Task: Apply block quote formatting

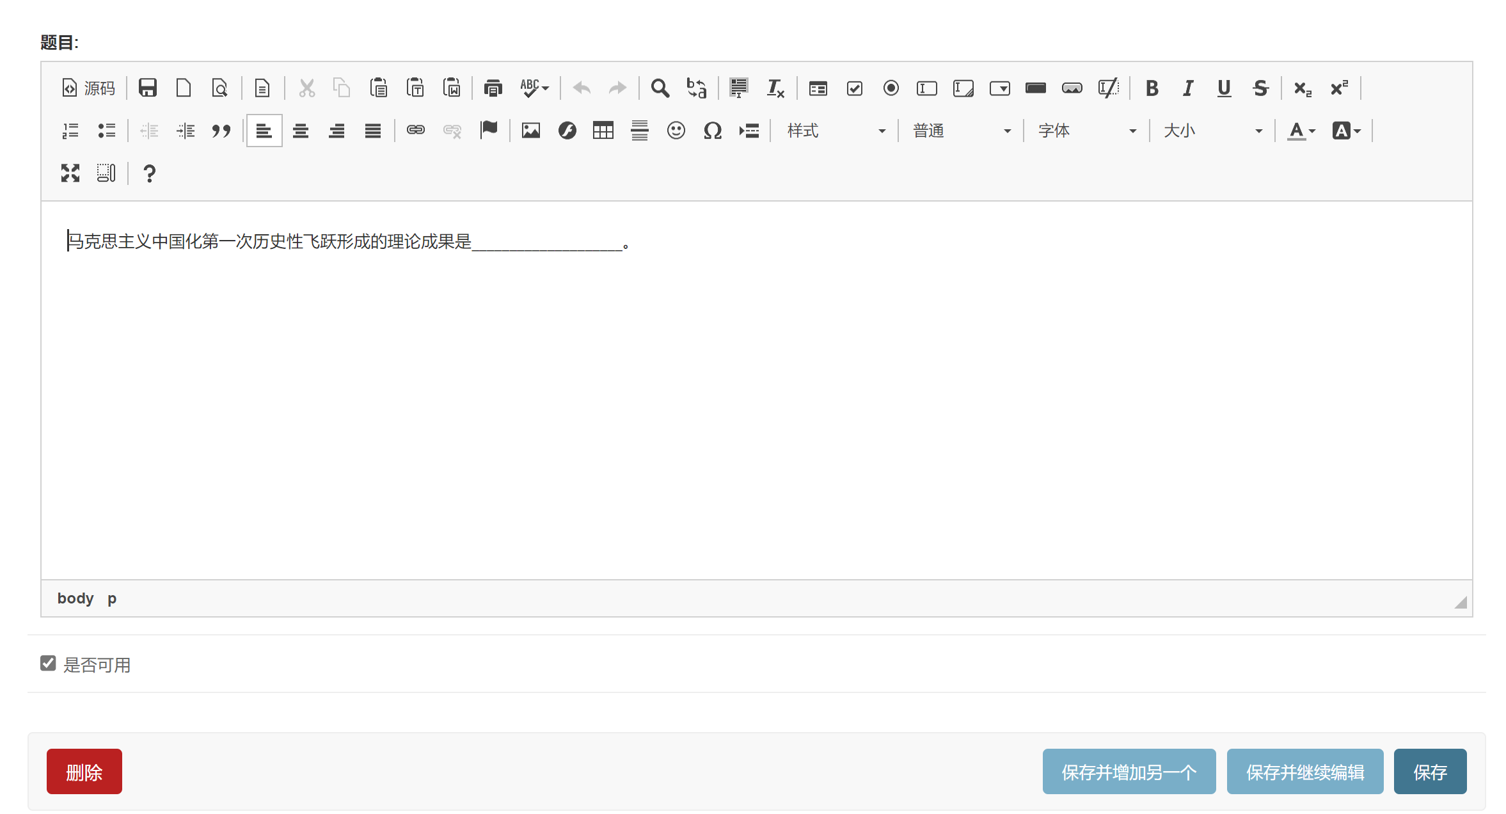Action: 221,131
